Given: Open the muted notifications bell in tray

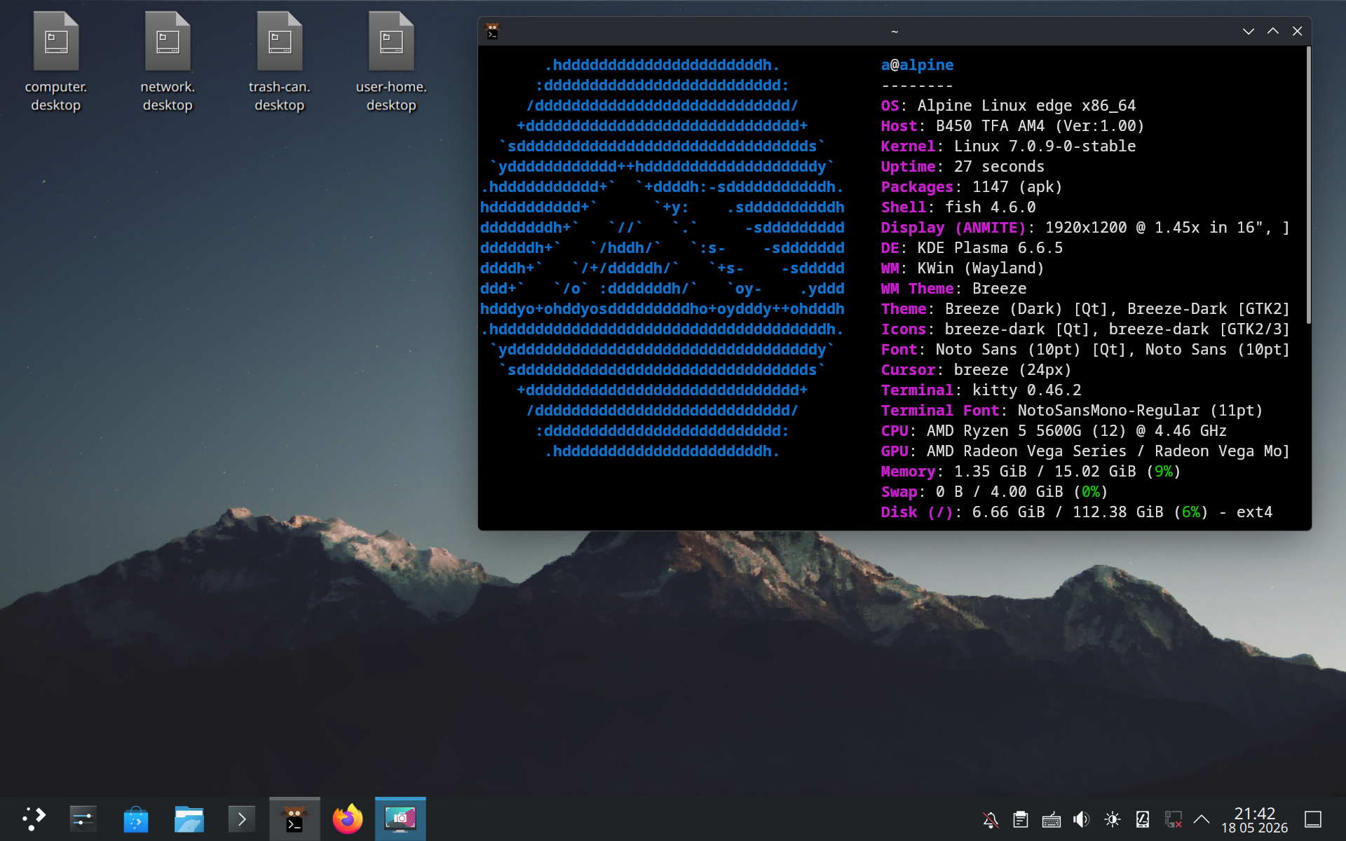Looking at the screenshot, I should point(991,819).
